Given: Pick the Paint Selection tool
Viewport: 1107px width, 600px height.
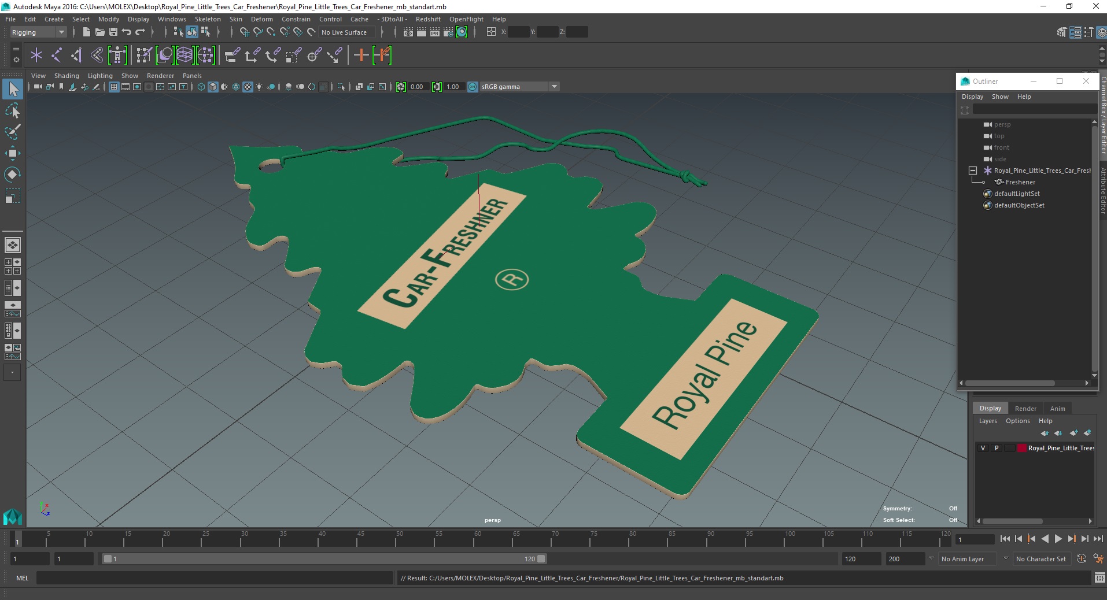Looking at the screenshot, I should coord(13,132).
